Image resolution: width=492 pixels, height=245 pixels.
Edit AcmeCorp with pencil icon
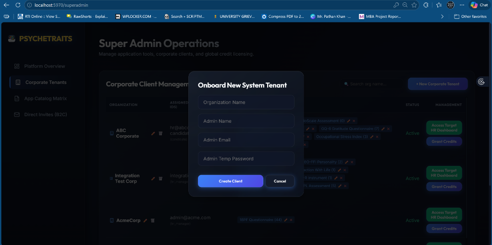click(145, 221)
